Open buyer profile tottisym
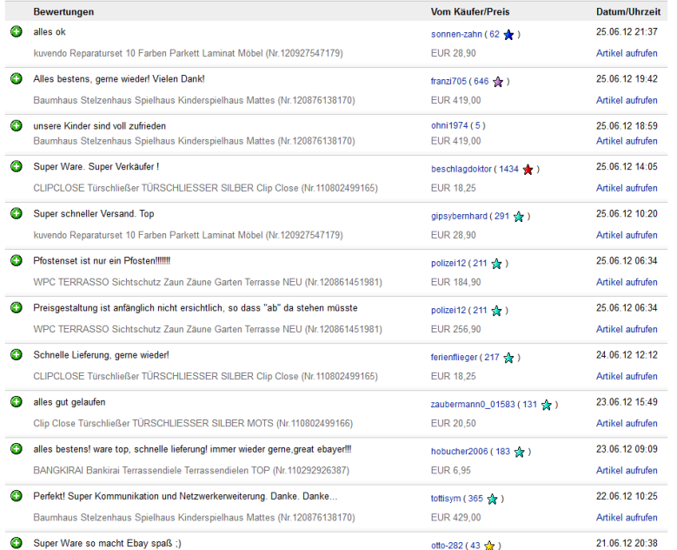This screenshot has height=550, width=677. [446, 499]
